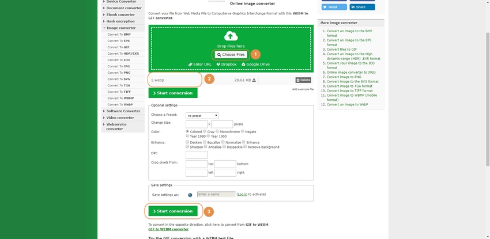Image resolution: width=490 pixels, height=239 pixels.
Task: Click the LinkedIn Share button
Action: [362, 7]
